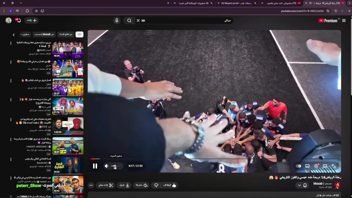Enter fullscreen mode icon
The height and width of the screenshot is (198, 352).
(x=334, y=166)
